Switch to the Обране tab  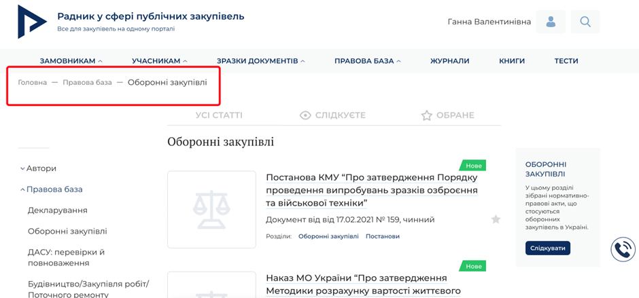(447, 115)
